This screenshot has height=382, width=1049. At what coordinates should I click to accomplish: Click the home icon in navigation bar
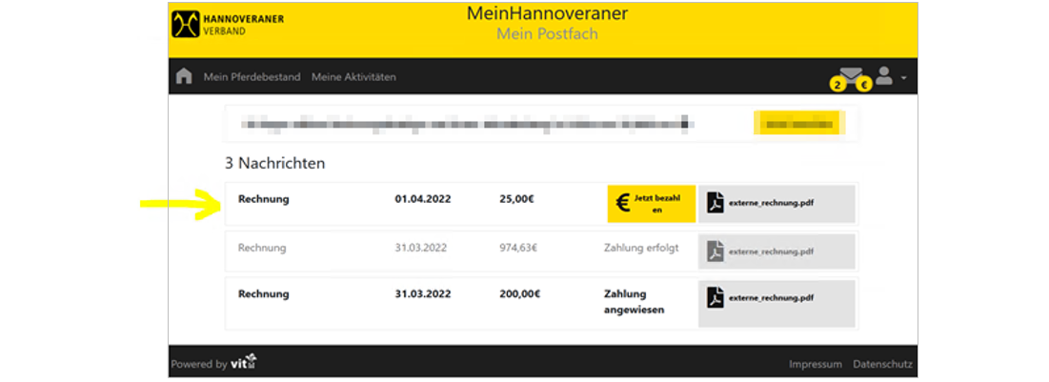click(184, 76)
